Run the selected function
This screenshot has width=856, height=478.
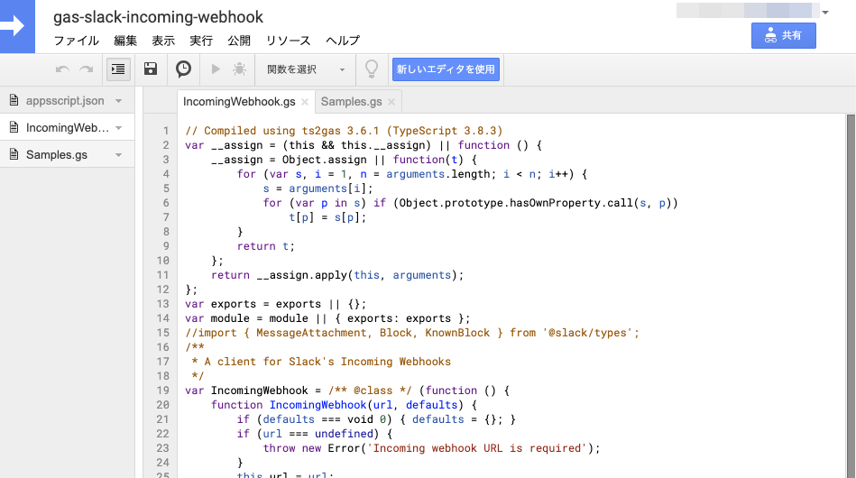(x=216, y=69)
